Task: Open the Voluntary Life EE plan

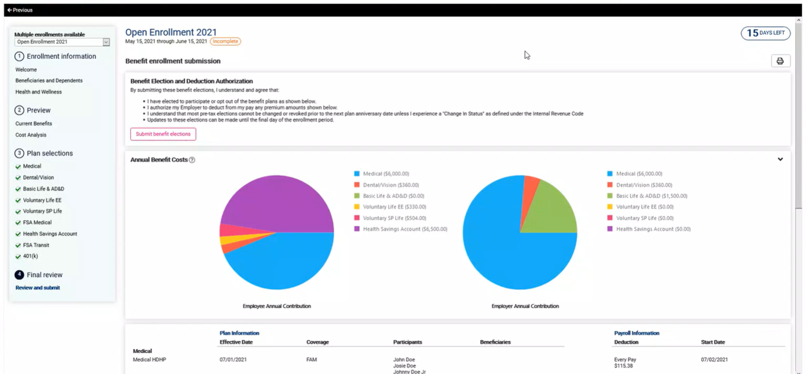Action: 42,200
